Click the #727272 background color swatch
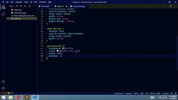This screenshot has width=178, height=100. [63, 48]
